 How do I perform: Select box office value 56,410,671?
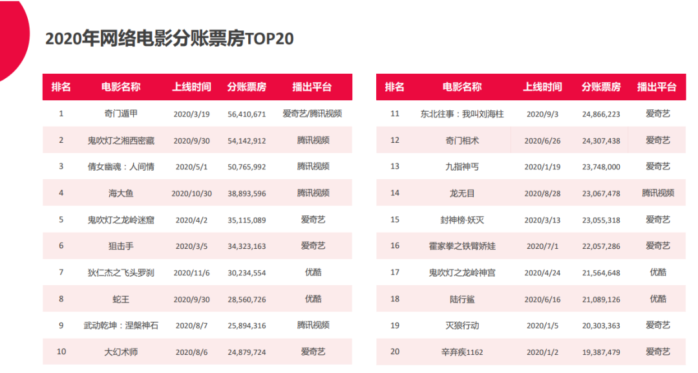(x=247, y=114)
